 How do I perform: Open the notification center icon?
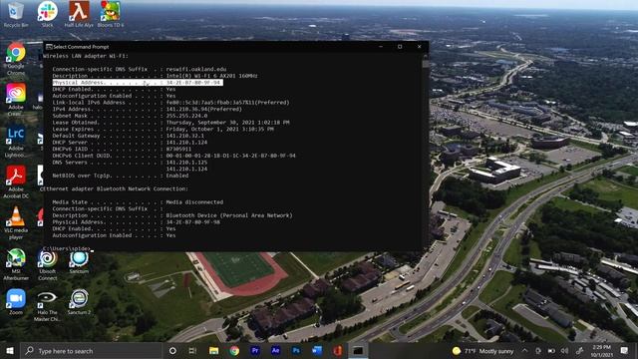[x=624, y=350]
